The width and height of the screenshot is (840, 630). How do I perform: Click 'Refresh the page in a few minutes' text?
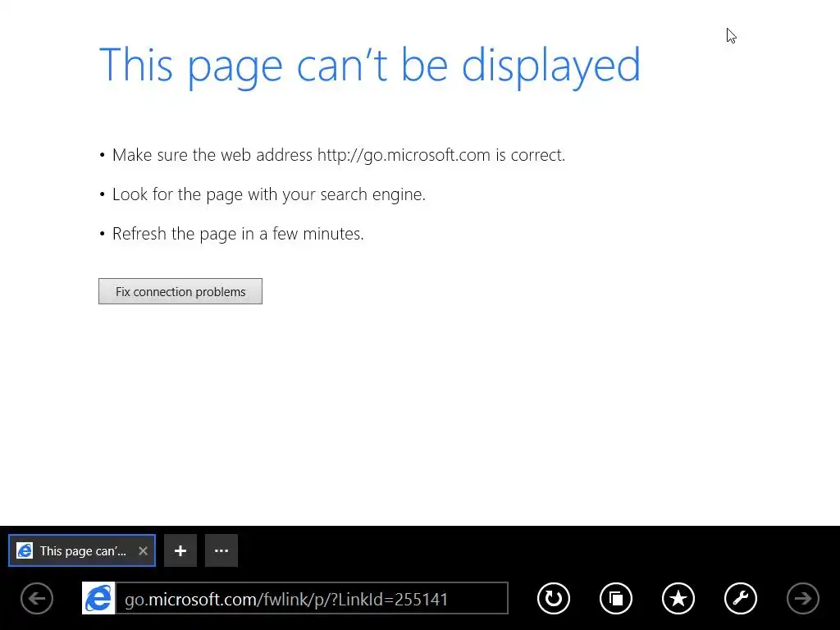(238, 234)
